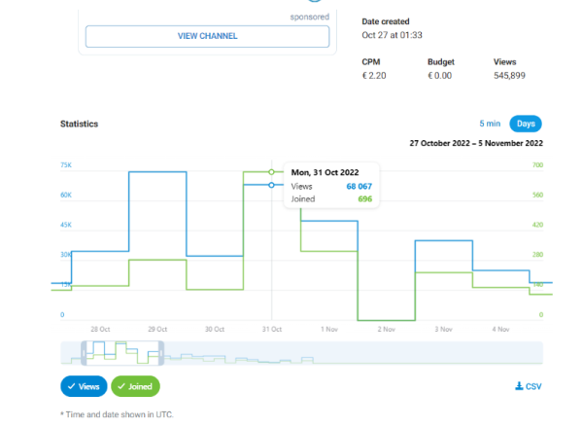
Task: Click the 4 Nov label on x-axis
Action: pyautogui.click(x=499, y=329)
